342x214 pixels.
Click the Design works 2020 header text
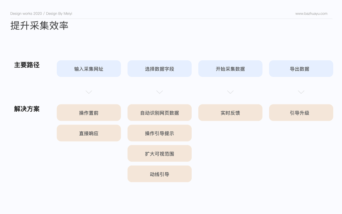(x=26, y=14)
